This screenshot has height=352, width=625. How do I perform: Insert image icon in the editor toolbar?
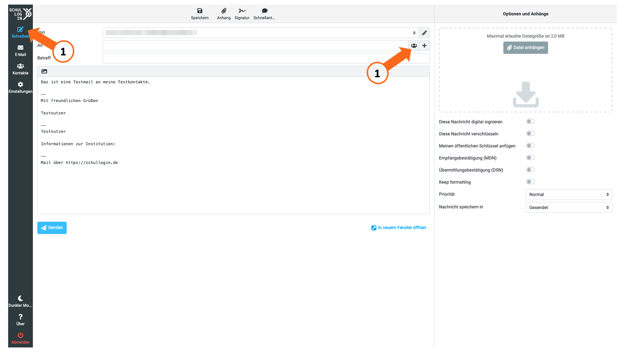click(x=44, y=71)
